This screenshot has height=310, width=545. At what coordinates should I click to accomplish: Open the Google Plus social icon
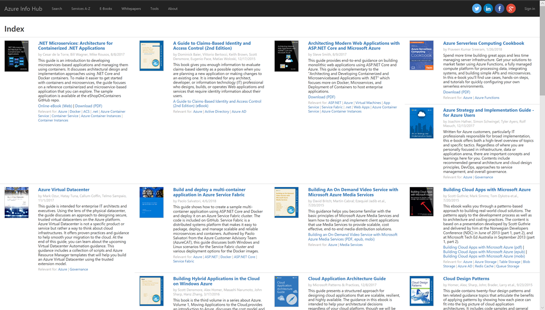pyautogui.click(x=511, y=9)
